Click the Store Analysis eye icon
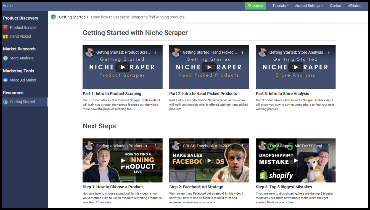This screenshot has height=210, width=370. (x=5, y=58)
